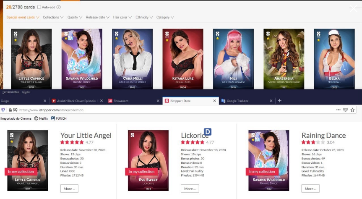Viewport: 362px width, 199px height.
Task: Expand the Quality filter dropdown
Action: tap(75, 17)
